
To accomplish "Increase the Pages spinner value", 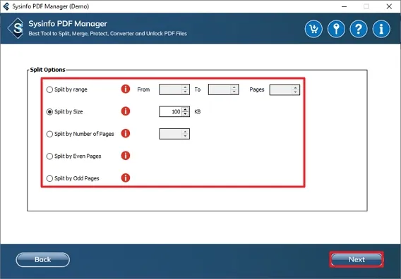I will 296,87.
